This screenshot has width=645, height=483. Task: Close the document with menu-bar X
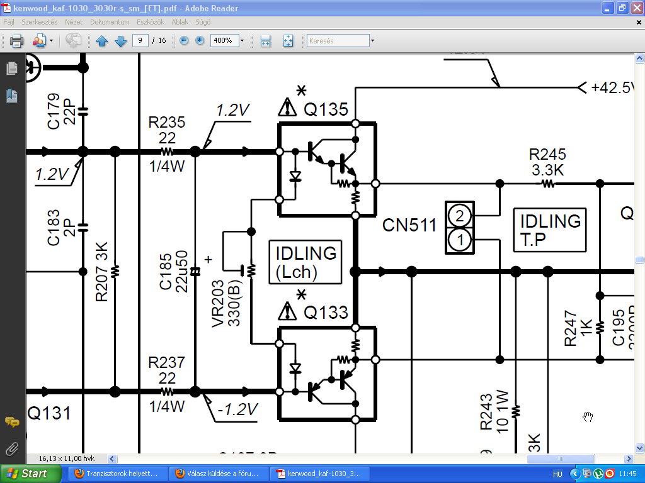click(639, 23)
